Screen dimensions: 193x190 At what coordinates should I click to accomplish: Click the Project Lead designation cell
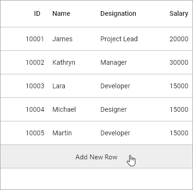pos(119,39)
